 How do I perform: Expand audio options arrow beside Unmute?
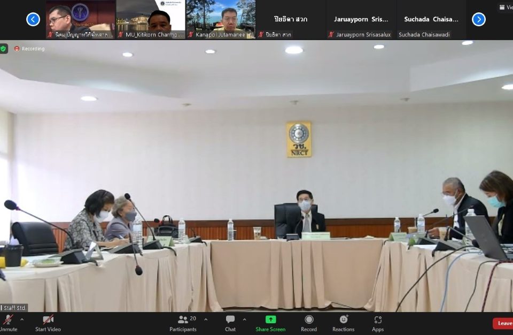point(22,319)
